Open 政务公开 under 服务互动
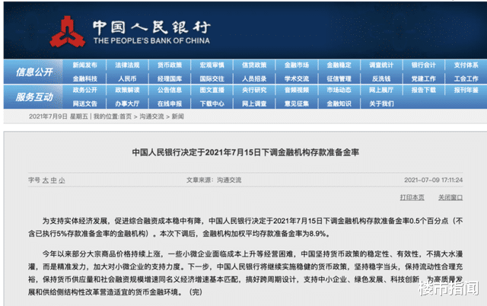 coord(84,90)
